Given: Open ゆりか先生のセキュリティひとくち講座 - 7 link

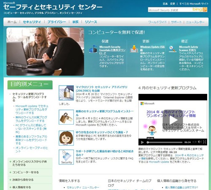Looking at the screenshot, I should point(102,132).
